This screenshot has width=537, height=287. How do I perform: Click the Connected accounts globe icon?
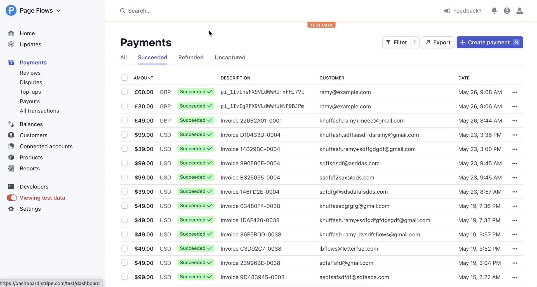pyautogui.click(x=11, y=146)
